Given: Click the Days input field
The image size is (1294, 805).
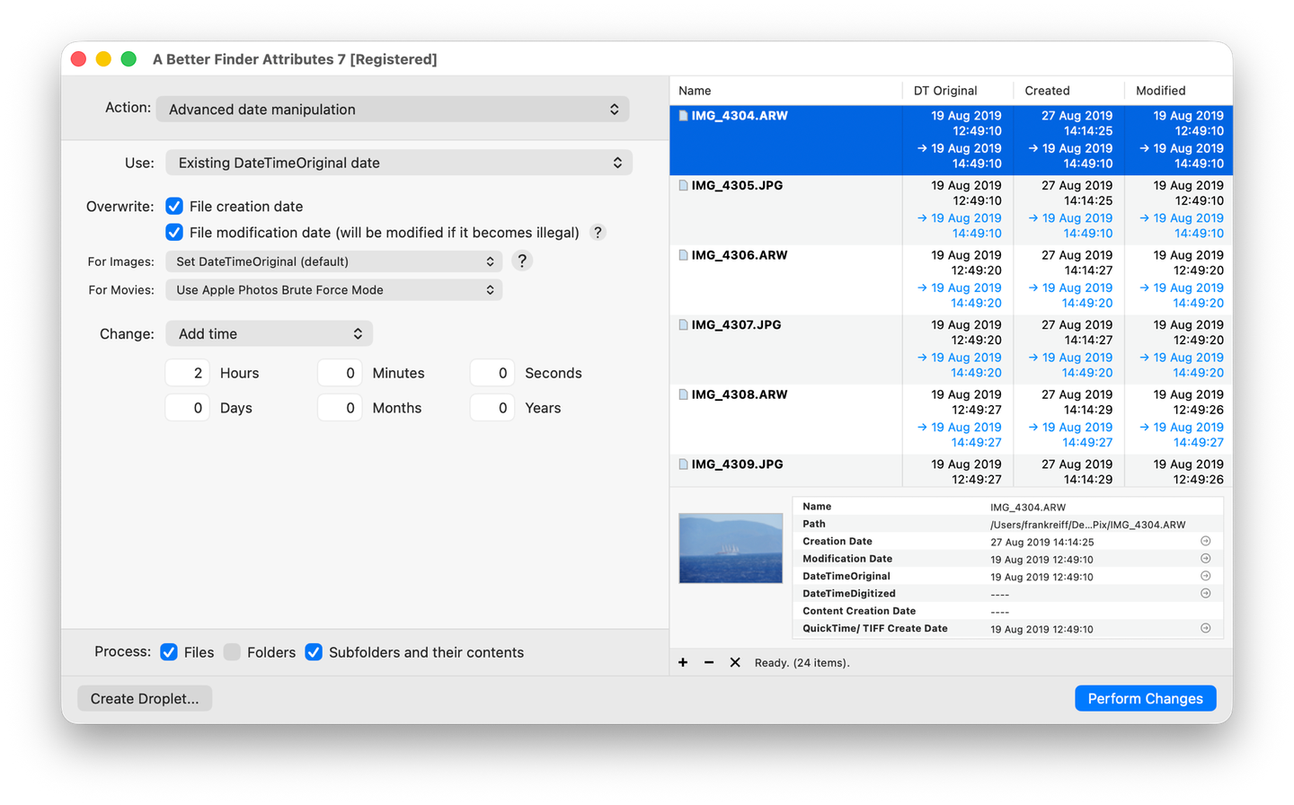Looking at the screenshot, I should tap(188, 408).
